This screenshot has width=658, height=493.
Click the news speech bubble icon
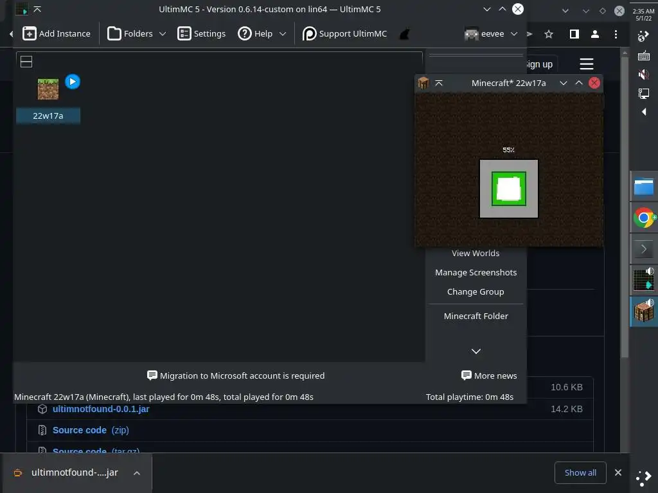tap(152, 375)
